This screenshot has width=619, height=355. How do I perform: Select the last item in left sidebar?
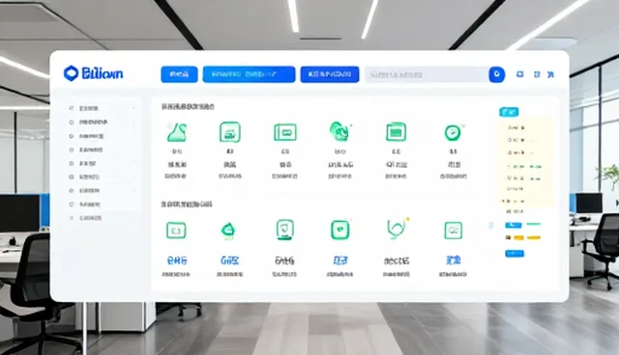pos(102,218)
